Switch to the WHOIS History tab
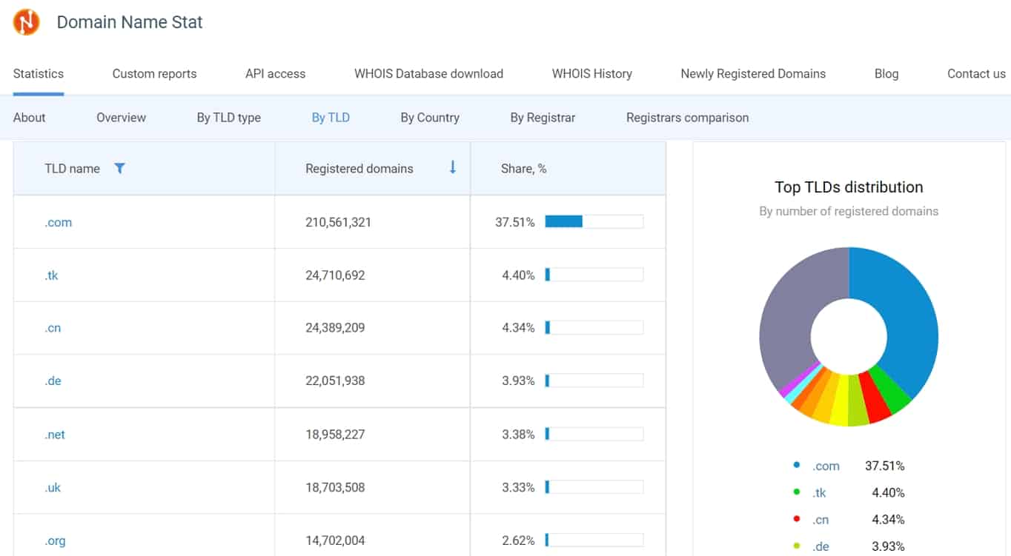The height and width of the screenshot is (556, 1011). pyautogui.click(x=591, y=73)
